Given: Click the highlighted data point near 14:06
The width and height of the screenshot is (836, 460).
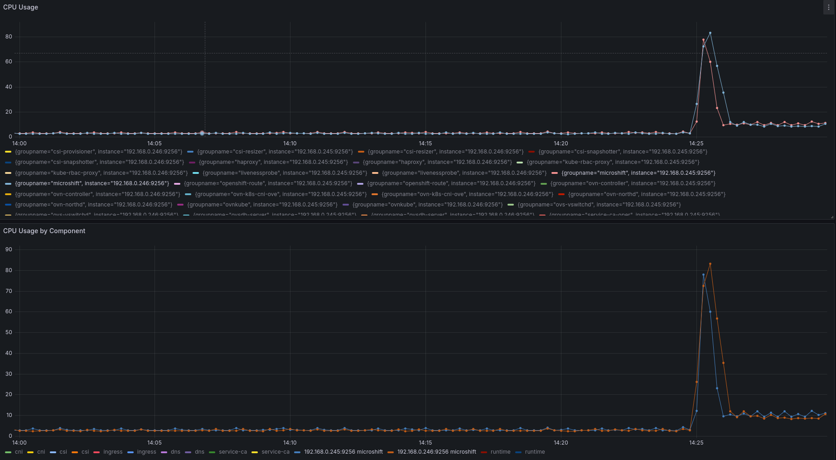Looking at the screenshot, I should (x=202, y=133).
